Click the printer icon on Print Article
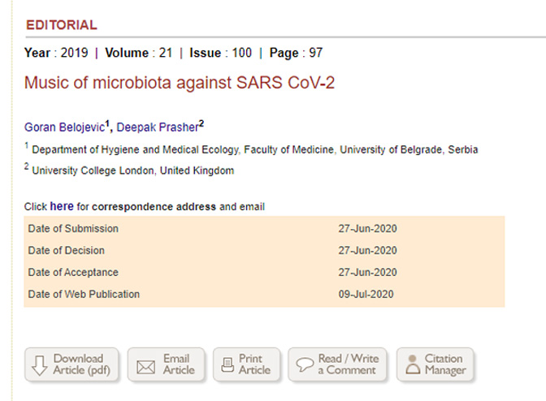546x401 pixels. 226,364
